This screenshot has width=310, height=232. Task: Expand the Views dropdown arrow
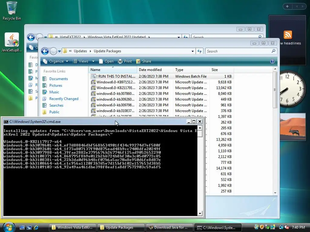tap(93, 61)
